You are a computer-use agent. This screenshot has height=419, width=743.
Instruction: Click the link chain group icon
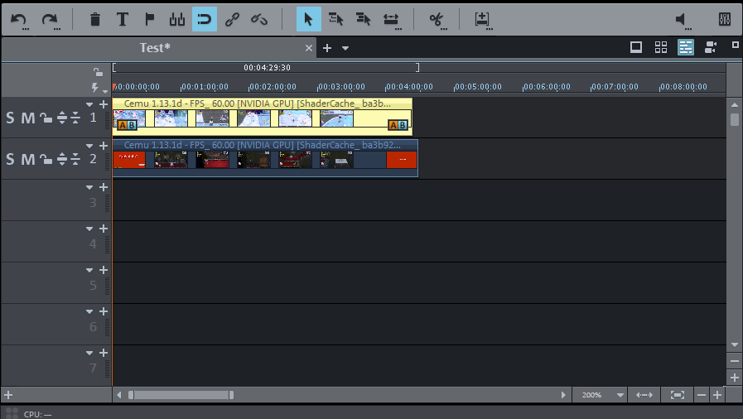pyautogui.click(x=232, y=19)
